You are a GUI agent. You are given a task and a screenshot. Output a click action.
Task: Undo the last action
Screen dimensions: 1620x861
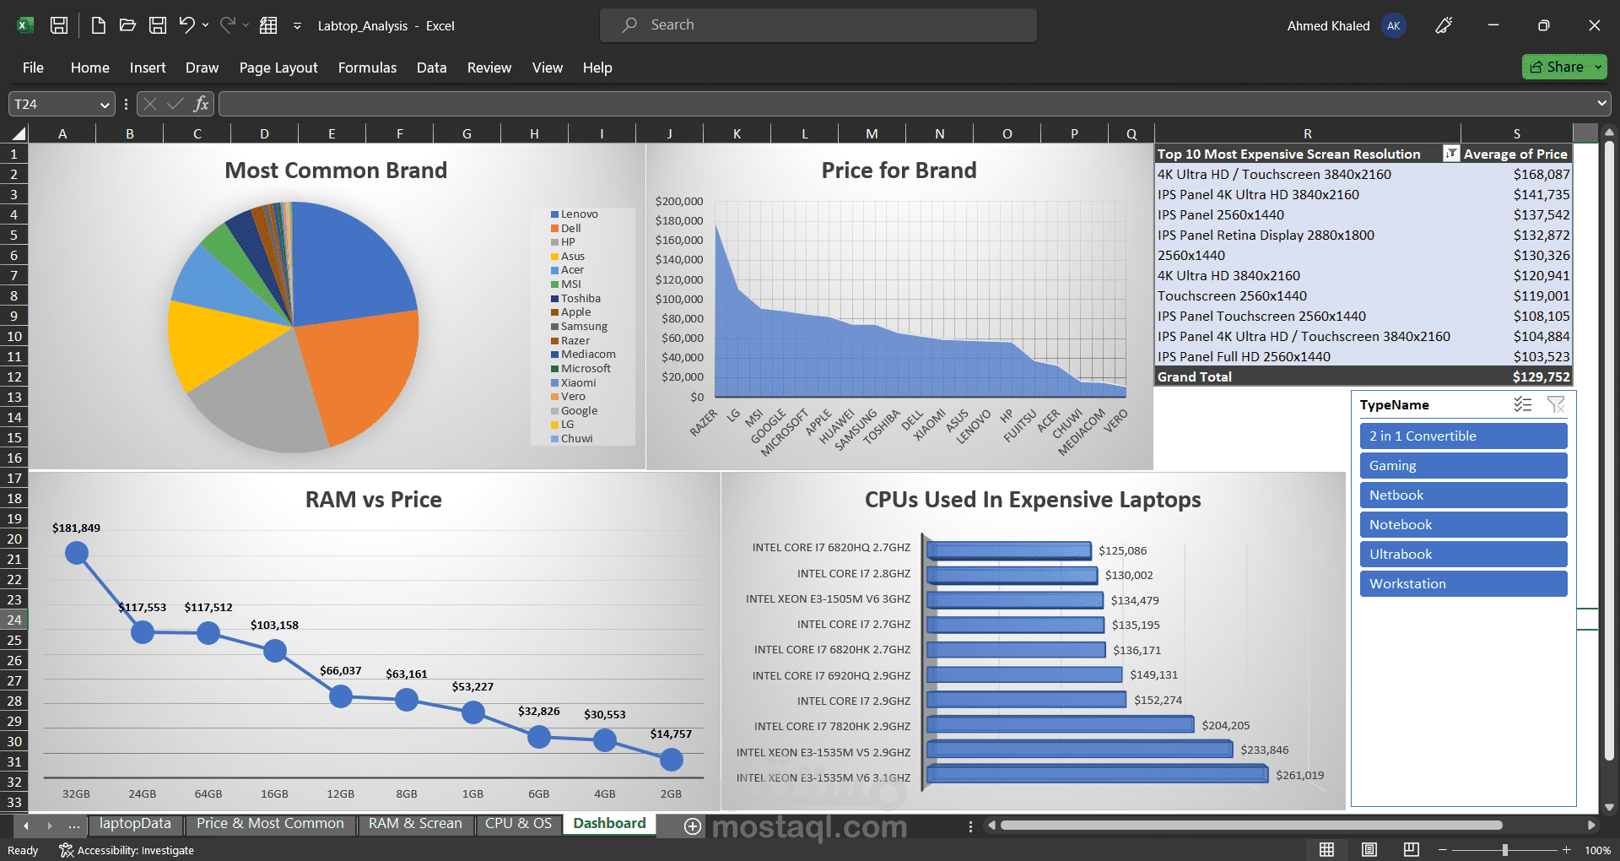pyautogui.click(x=186, y=25)
